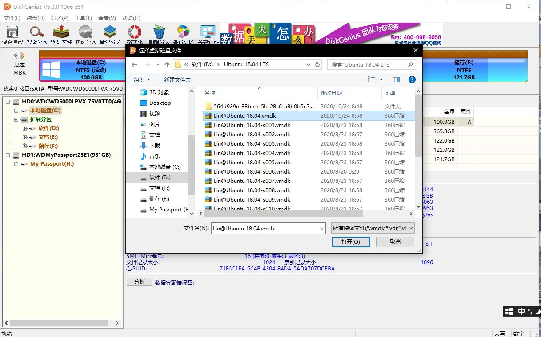Open the 磁盘(D) menu
The height and width of the screenshot is (337, 541).
pyautogui.click(x=36, y=18)
